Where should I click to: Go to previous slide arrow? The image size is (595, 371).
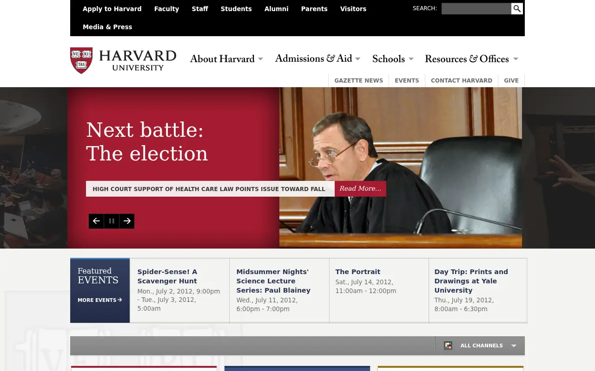pos(96,221)
